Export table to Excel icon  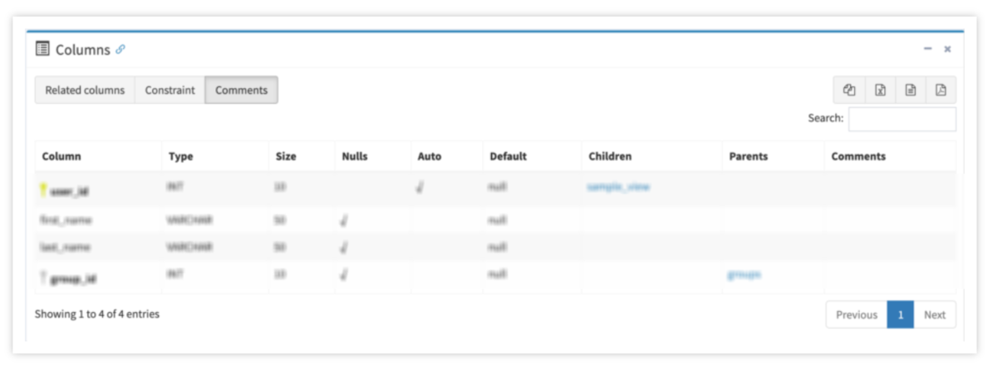tap(880, 90)
